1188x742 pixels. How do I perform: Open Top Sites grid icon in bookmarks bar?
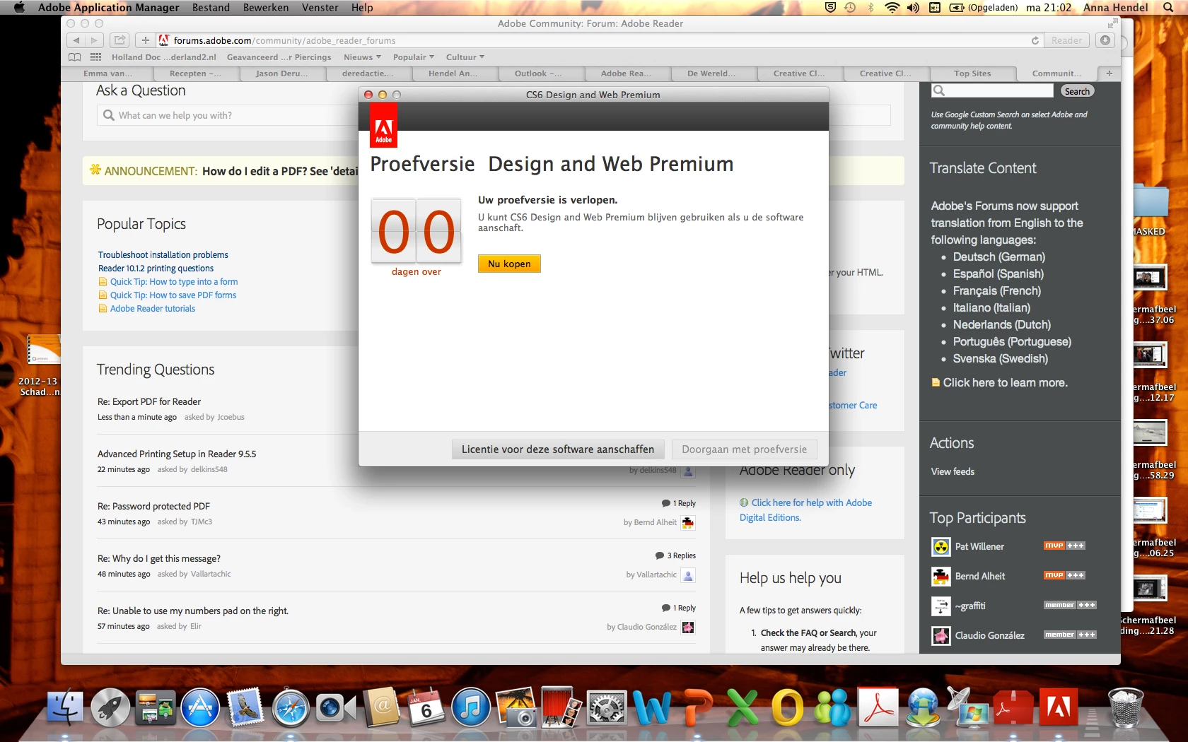click(x=95, y=57)
